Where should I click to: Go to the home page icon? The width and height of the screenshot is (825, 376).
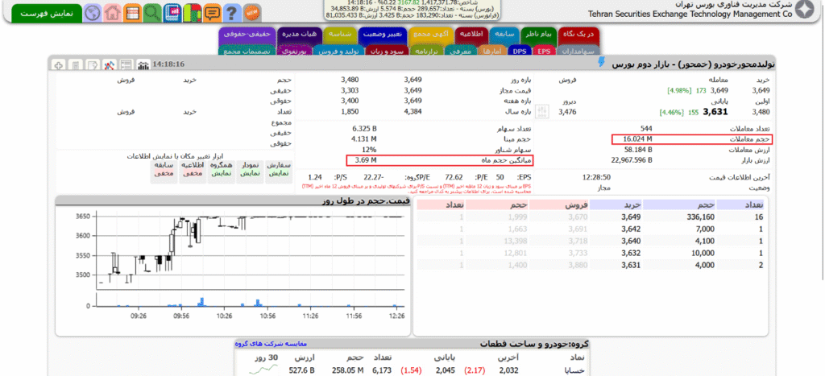click(x=112, y=13)
